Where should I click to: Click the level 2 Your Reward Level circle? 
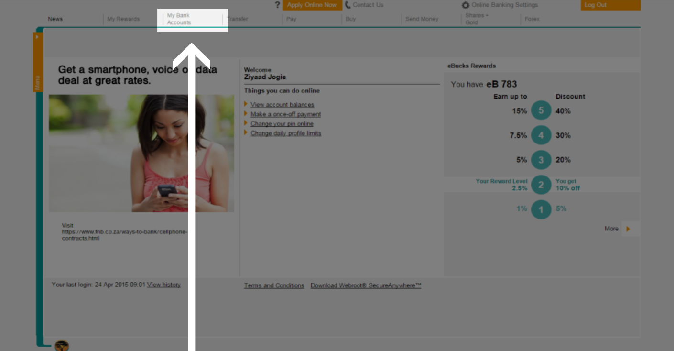(x=541, y=185)
